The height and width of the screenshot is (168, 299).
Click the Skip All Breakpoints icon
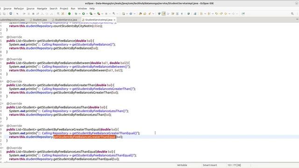click(x=17, y=14)
